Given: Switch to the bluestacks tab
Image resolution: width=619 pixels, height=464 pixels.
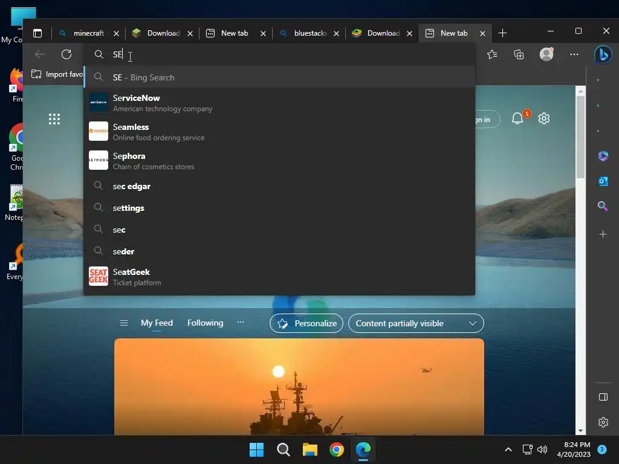Looking at the screenshot, I should pyautogui.click(x=309, y=33).
